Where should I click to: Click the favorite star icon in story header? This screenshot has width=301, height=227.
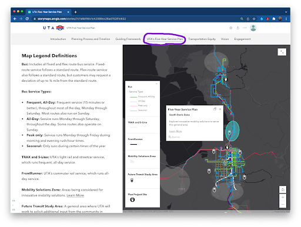(x=231, y=28)
